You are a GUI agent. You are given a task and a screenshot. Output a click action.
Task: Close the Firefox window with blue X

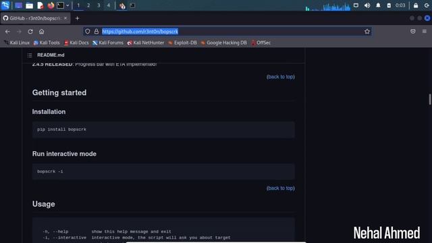[x=427, y=18]
